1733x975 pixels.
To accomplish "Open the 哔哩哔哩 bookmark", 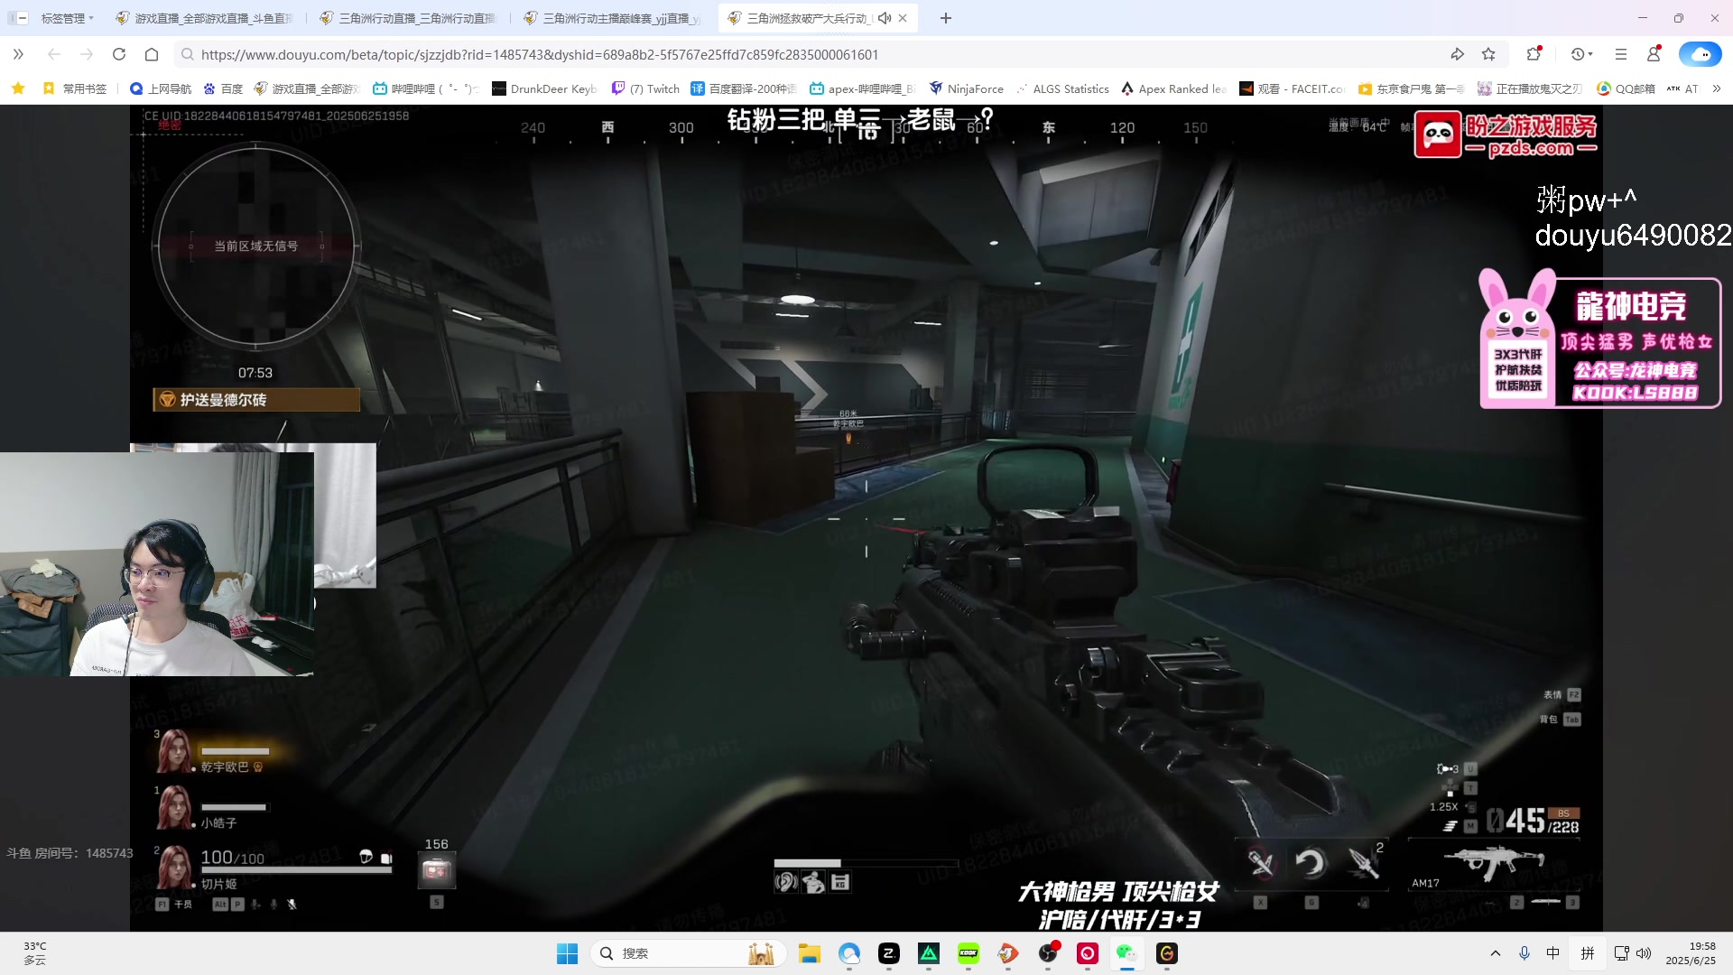I will (x=425, y=88).
